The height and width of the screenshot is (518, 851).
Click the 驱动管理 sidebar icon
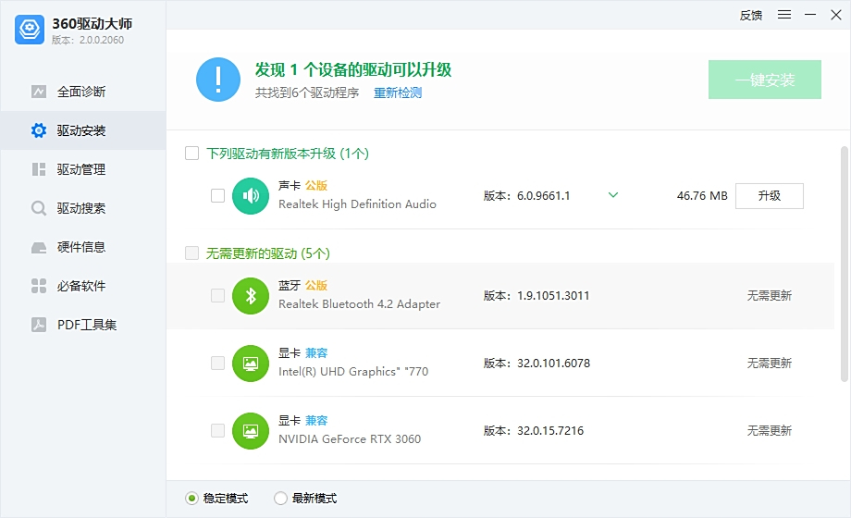(x=39, y=169)
